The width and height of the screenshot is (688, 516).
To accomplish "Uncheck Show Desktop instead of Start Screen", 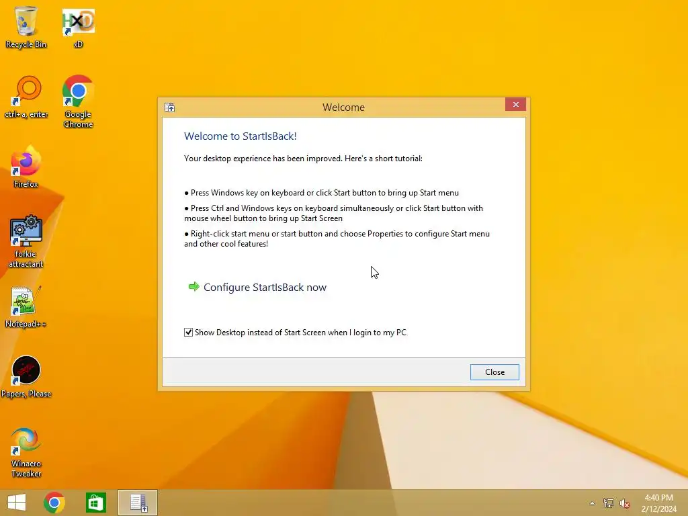I will [x=188, y=332].
